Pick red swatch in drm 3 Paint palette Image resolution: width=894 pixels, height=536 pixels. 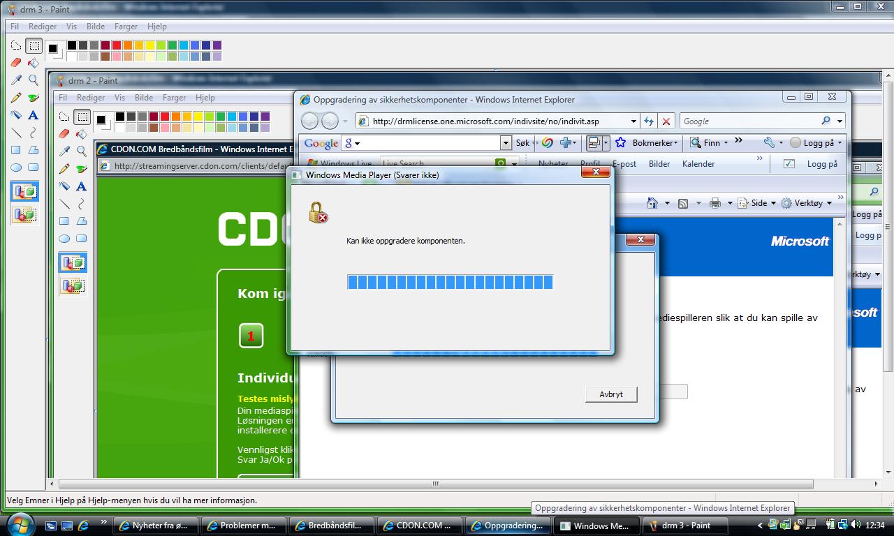pos(117,45)
